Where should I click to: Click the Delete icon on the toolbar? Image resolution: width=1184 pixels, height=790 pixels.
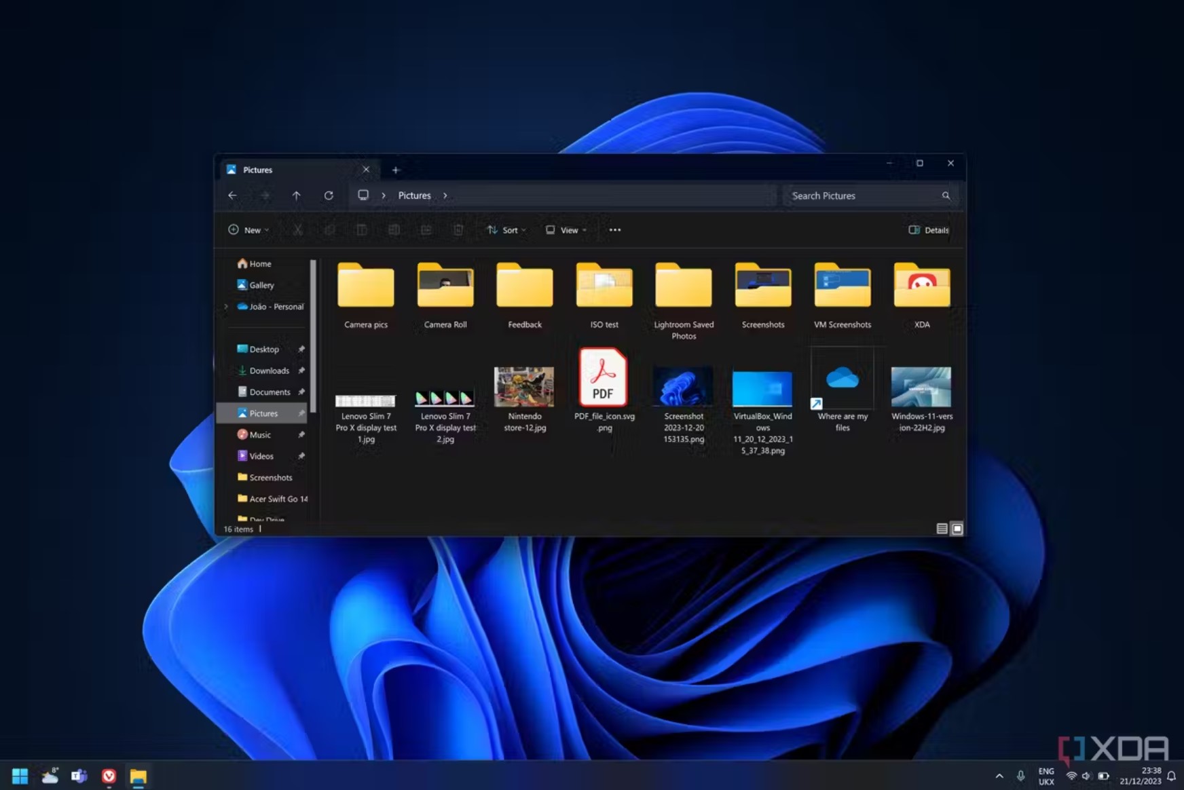458,230
